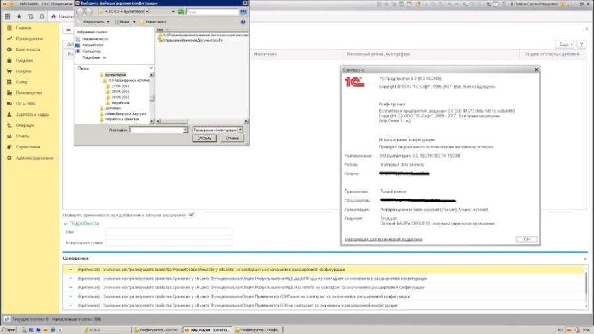Select Компьютер favorite link
Screen dimensions: 594x334
(88, 51)
